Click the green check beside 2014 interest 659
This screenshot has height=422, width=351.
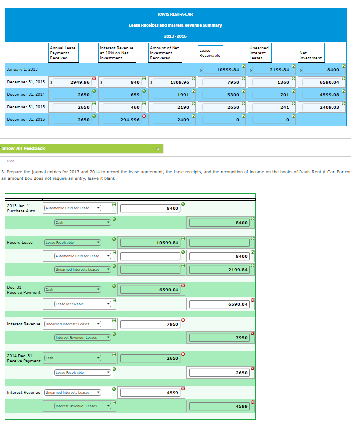144,91
